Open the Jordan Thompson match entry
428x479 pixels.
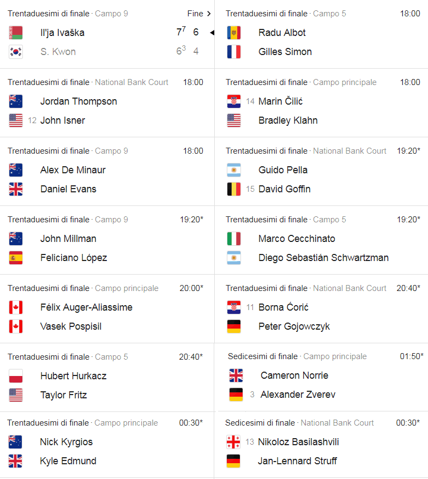(107, 103)
